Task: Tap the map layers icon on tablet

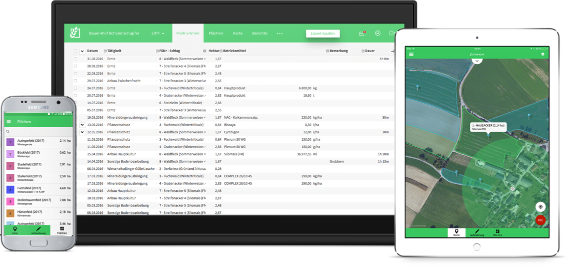Action: [x=542, y=54]
